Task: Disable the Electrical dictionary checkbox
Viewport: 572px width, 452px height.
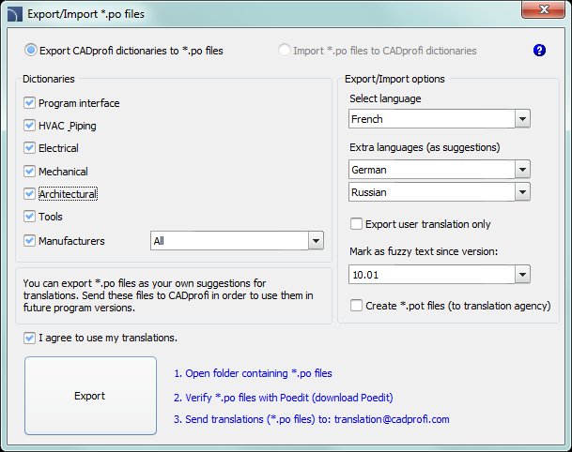Action: point(30,148)
